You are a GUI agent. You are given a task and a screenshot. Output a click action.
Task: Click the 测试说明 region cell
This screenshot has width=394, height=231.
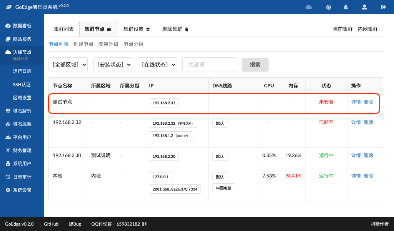[101, 155]
